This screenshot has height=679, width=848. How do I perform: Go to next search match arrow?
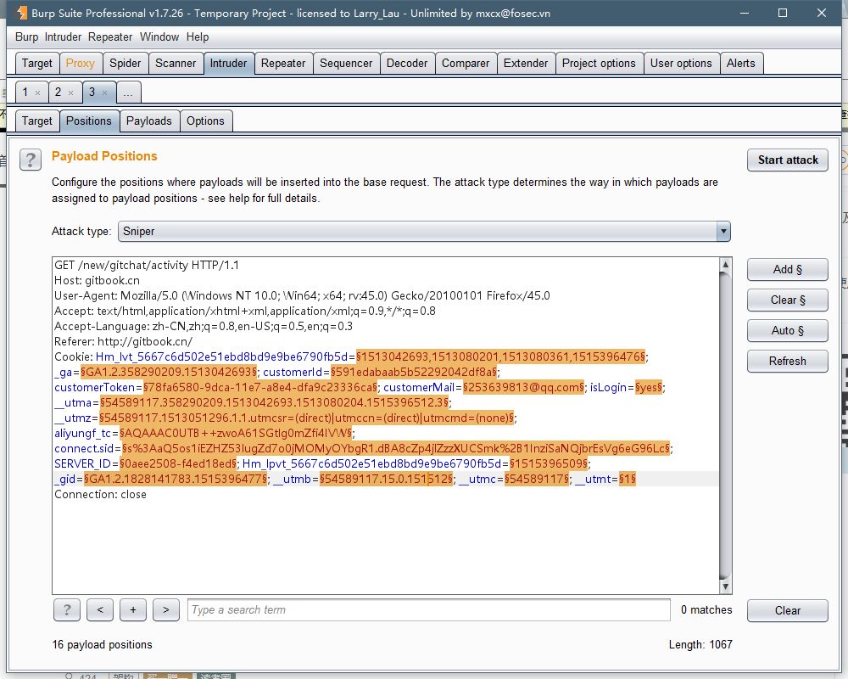point(165,609)
